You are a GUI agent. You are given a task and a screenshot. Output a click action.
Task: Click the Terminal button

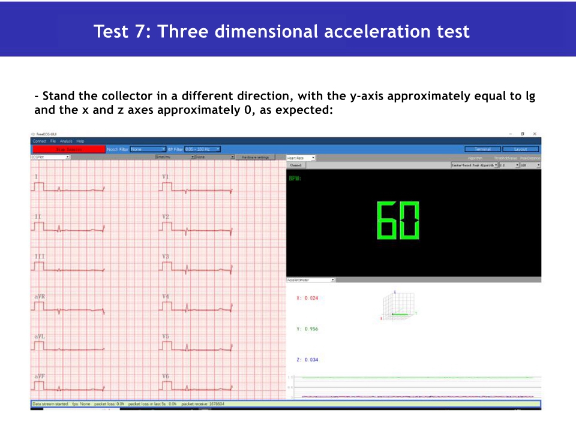click(482, 149)
